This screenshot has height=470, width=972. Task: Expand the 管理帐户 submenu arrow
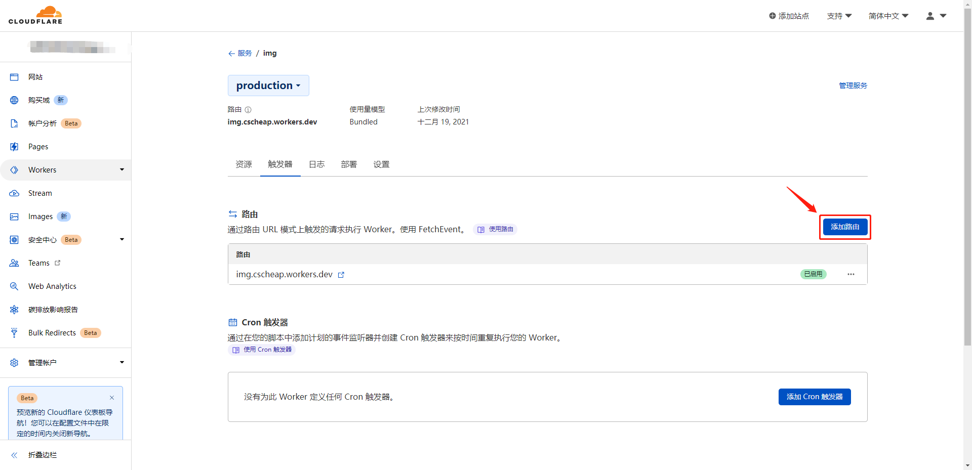click(x=122, y=362)
